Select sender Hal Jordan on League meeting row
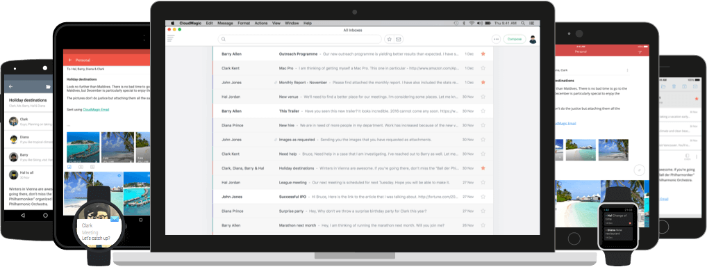This screenshot has height=267, width=707. [x=231, y=182]
